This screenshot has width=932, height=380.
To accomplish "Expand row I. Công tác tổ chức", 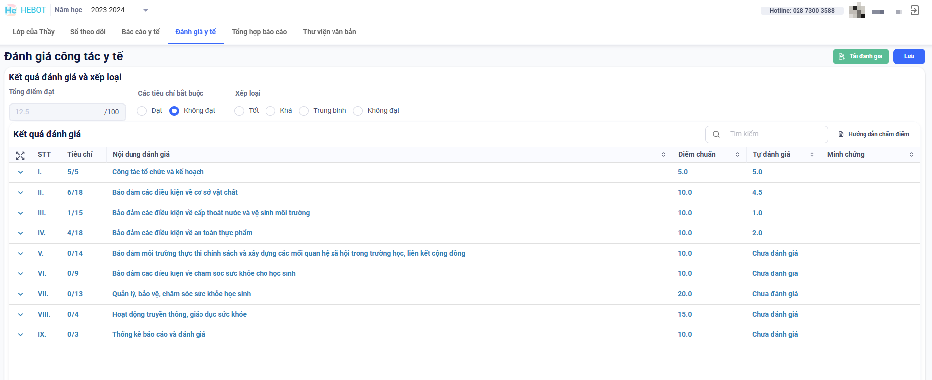I will (20, 172).
